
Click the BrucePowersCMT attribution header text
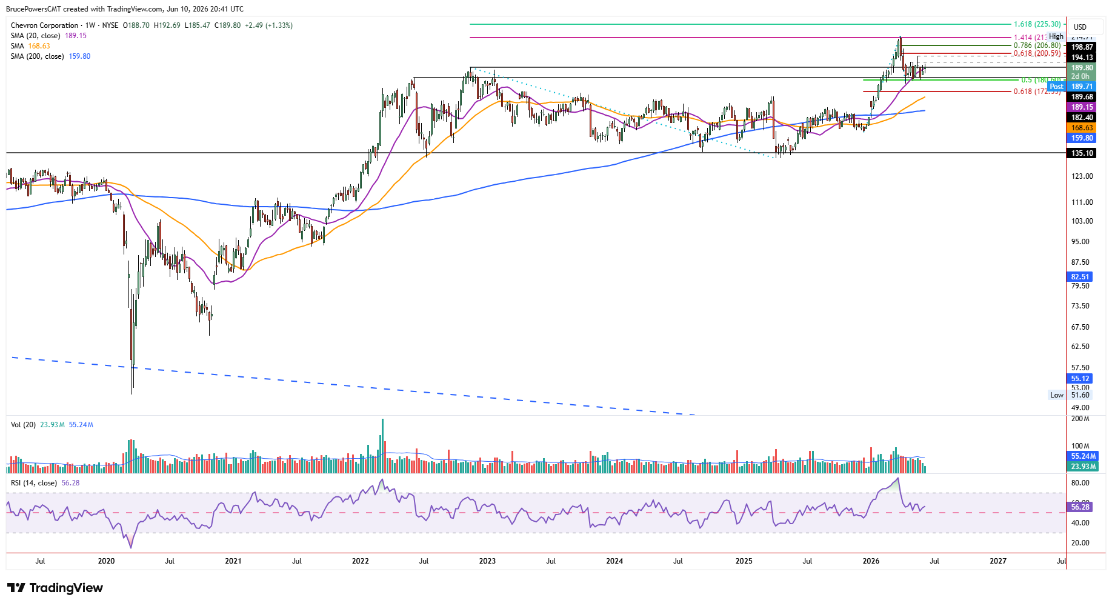click(125, 9)
